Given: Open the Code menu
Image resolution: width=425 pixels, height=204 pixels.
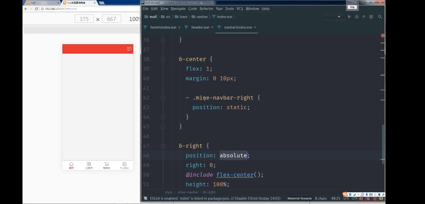Looking at the screenshot, I should [x=192, y=9].
